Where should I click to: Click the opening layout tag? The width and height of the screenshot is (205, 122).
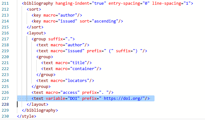pyautogui.click(x=36, y=33)
